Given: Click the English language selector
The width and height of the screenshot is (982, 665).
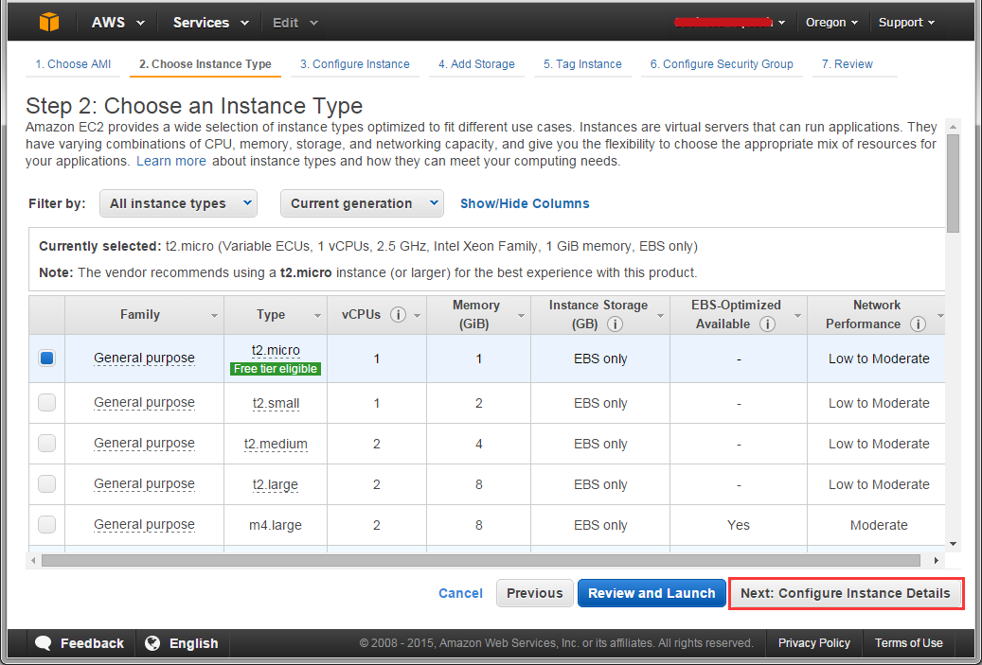Looking at the screenshot, I should click(182, 643).
